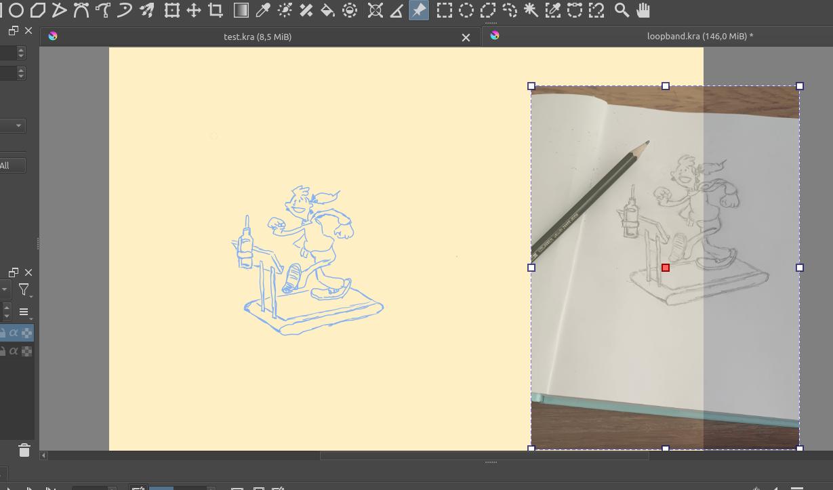
Task: Select the Ellipse tool in the toolbar
Action: click(x=16, y=10)
